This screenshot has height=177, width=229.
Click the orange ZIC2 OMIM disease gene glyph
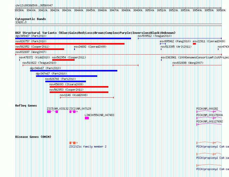[x=74, y=143]
